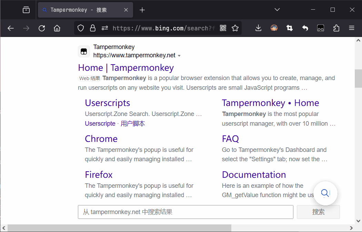Open Tampermonkey • Home sublink
The height and width of the screenshot is (232, 362).
coord(270,103)
